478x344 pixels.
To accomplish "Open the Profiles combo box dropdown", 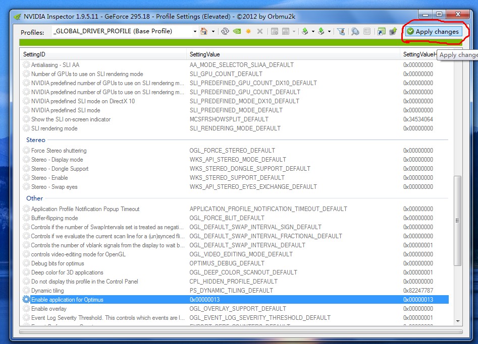I will pos(195,31).
